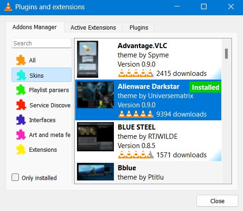Click the Close button
The image size is (243, 211).
coord(217,201)
